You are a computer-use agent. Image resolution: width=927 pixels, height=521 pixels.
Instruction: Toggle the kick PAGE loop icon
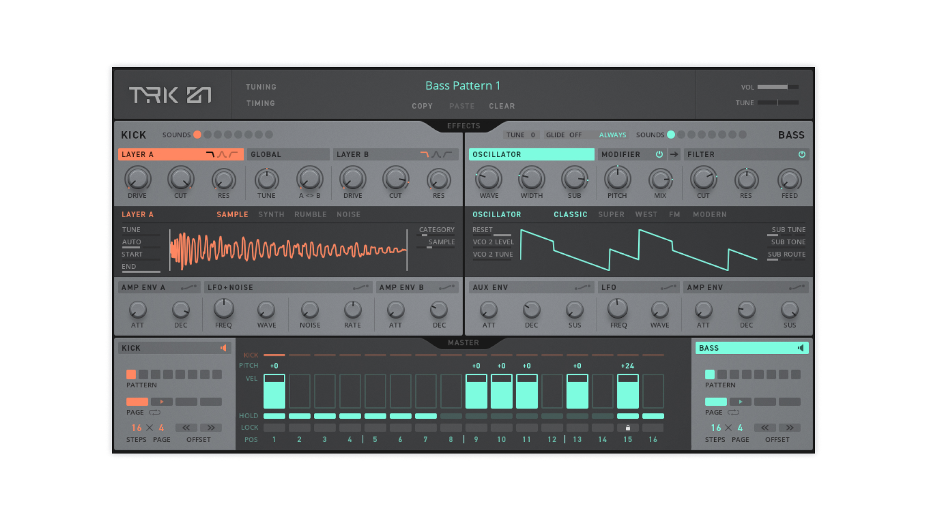click(x=154, y=412)
